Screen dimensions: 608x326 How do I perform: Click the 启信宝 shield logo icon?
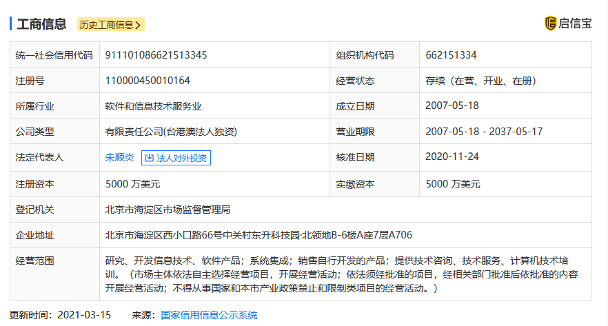(550, 23)
